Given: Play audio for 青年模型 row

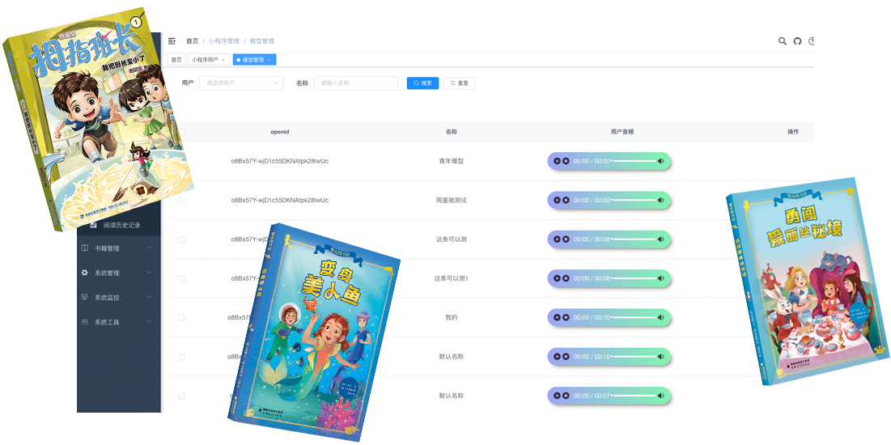Looking at the screenshot, I should pos(556,161).
